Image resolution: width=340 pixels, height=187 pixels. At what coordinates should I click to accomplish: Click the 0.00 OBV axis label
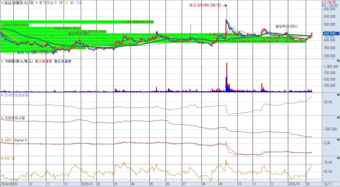(x=327, y=143)
